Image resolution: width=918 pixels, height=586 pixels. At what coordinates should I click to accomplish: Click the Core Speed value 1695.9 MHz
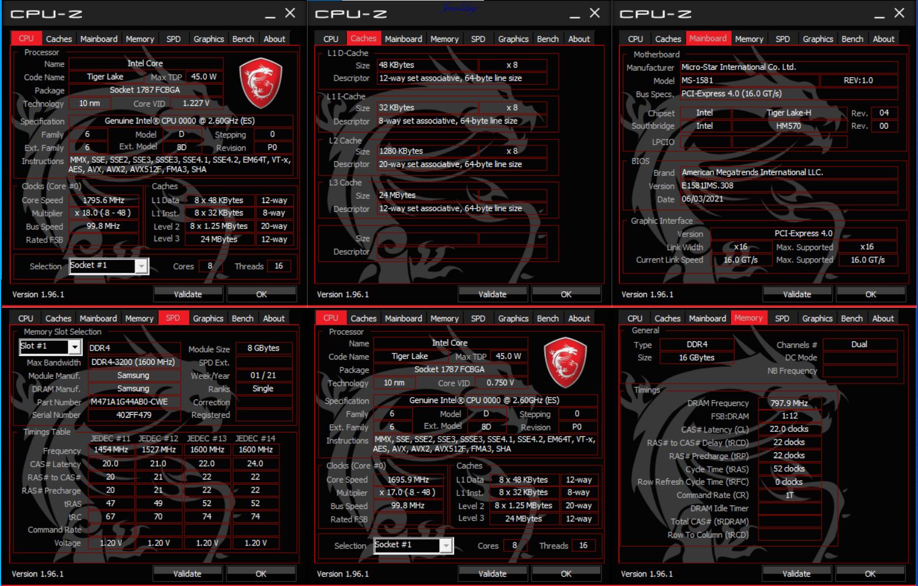tap(408, 480)
